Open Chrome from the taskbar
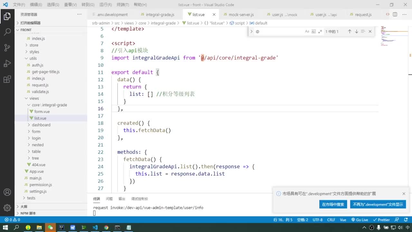Screen dimensions: 412x232 click(106, 227)
